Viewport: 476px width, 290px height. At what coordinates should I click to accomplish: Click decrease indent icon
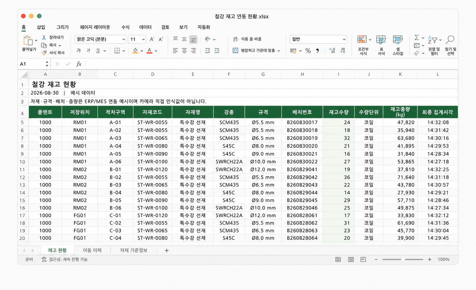[207, 51]
